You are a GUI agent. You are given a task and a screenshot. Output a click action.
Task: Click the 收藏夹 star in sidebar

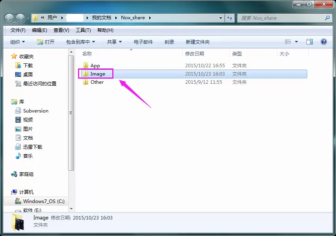pyautogui.click(x=14, y=56)
